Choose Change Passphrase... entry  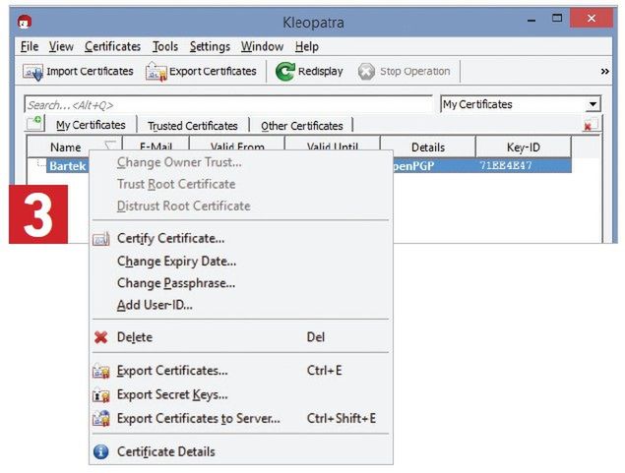(241, 283)
